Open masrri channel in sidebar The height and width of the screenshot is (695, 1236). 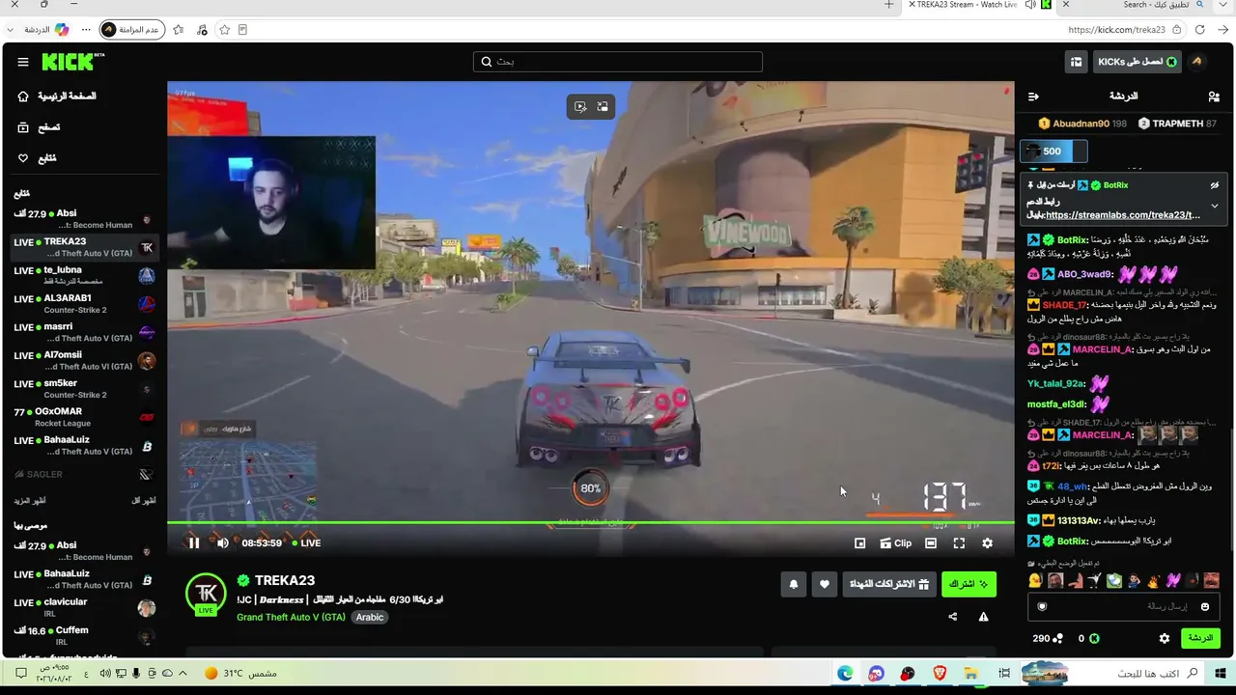coord(84,332)
